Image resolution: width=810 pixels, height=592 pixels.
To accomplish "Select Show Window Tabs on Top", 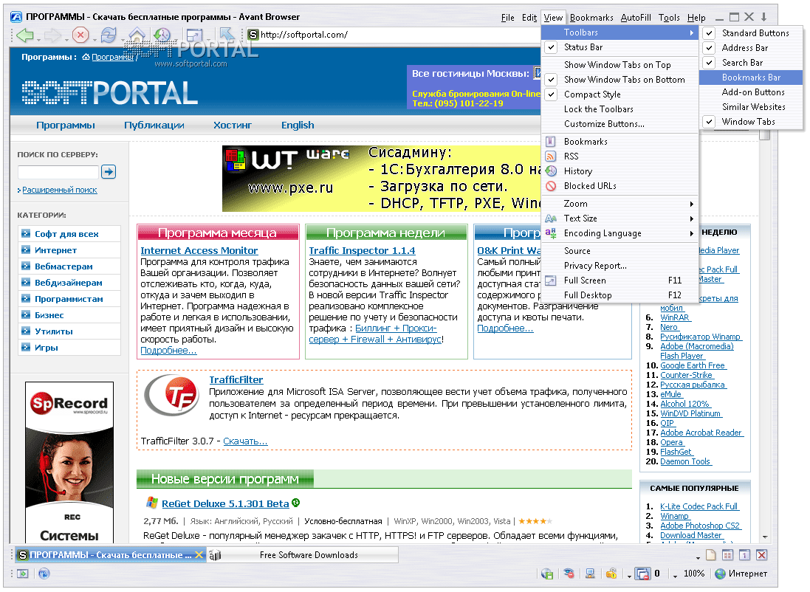I will click(x=619, y=64).
